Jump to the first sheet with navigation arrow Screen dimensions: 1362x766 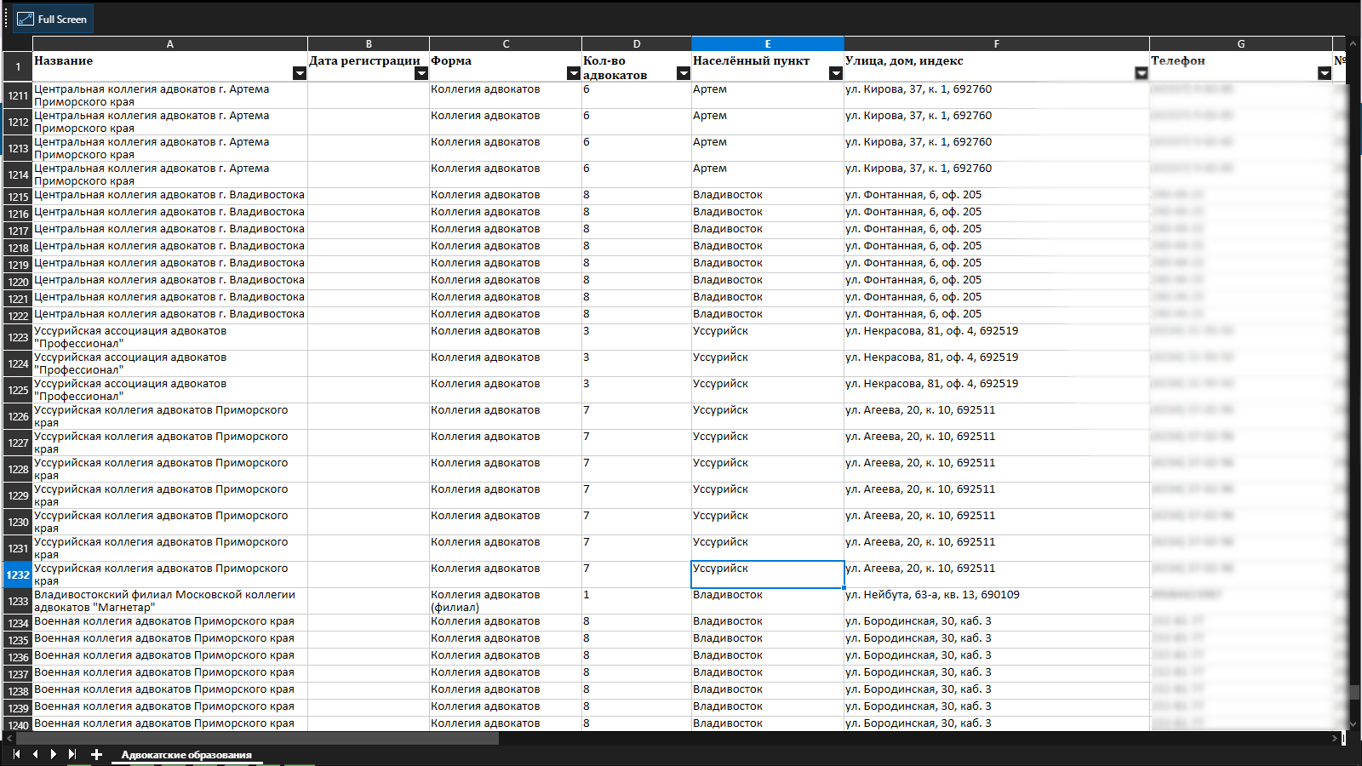click(16, 754)
